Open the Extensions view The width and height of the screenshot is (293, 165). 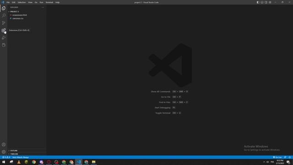coord(4,30)
